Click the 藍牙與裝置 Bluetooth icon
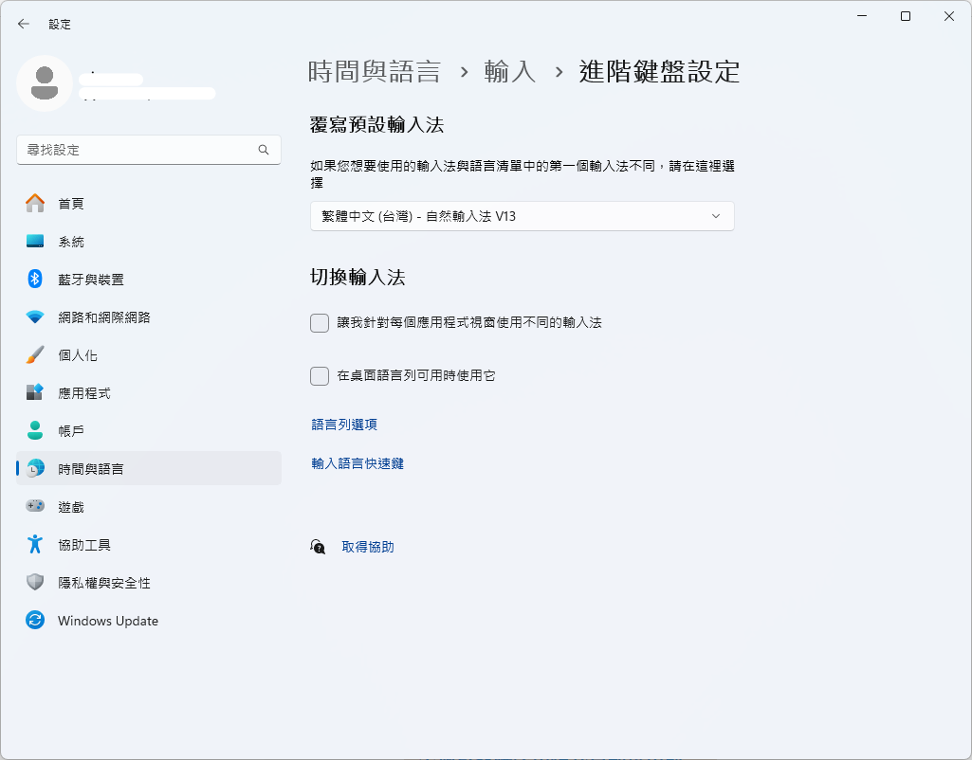Image resolution: width=972 pixels, height=760 pixels. (35, 279)
